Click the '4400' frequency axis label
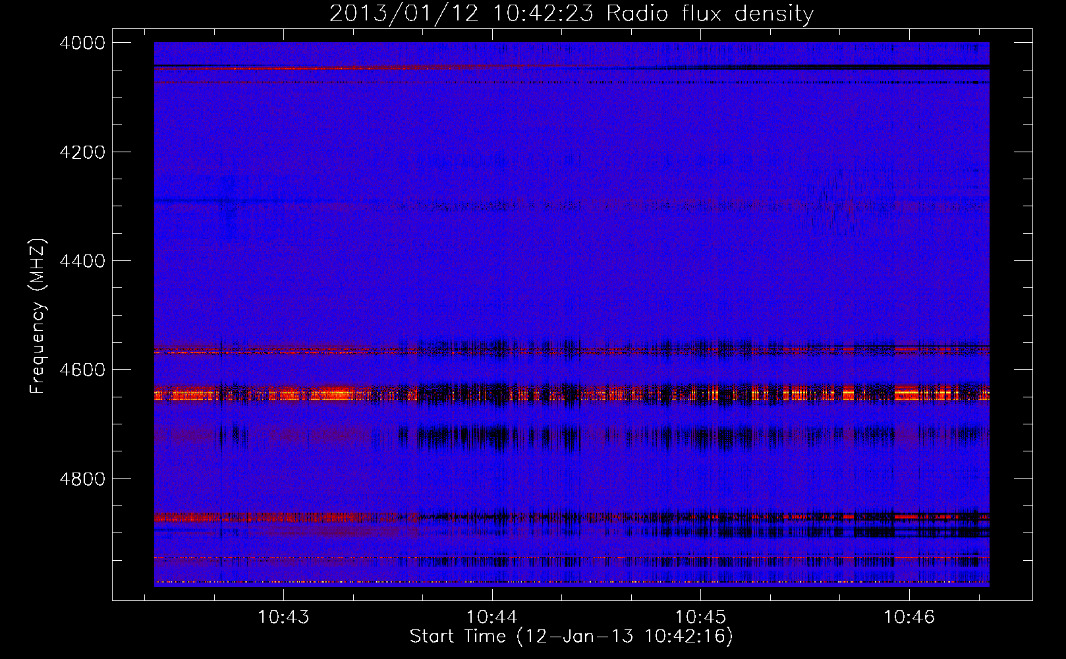 tap(82, 261)
